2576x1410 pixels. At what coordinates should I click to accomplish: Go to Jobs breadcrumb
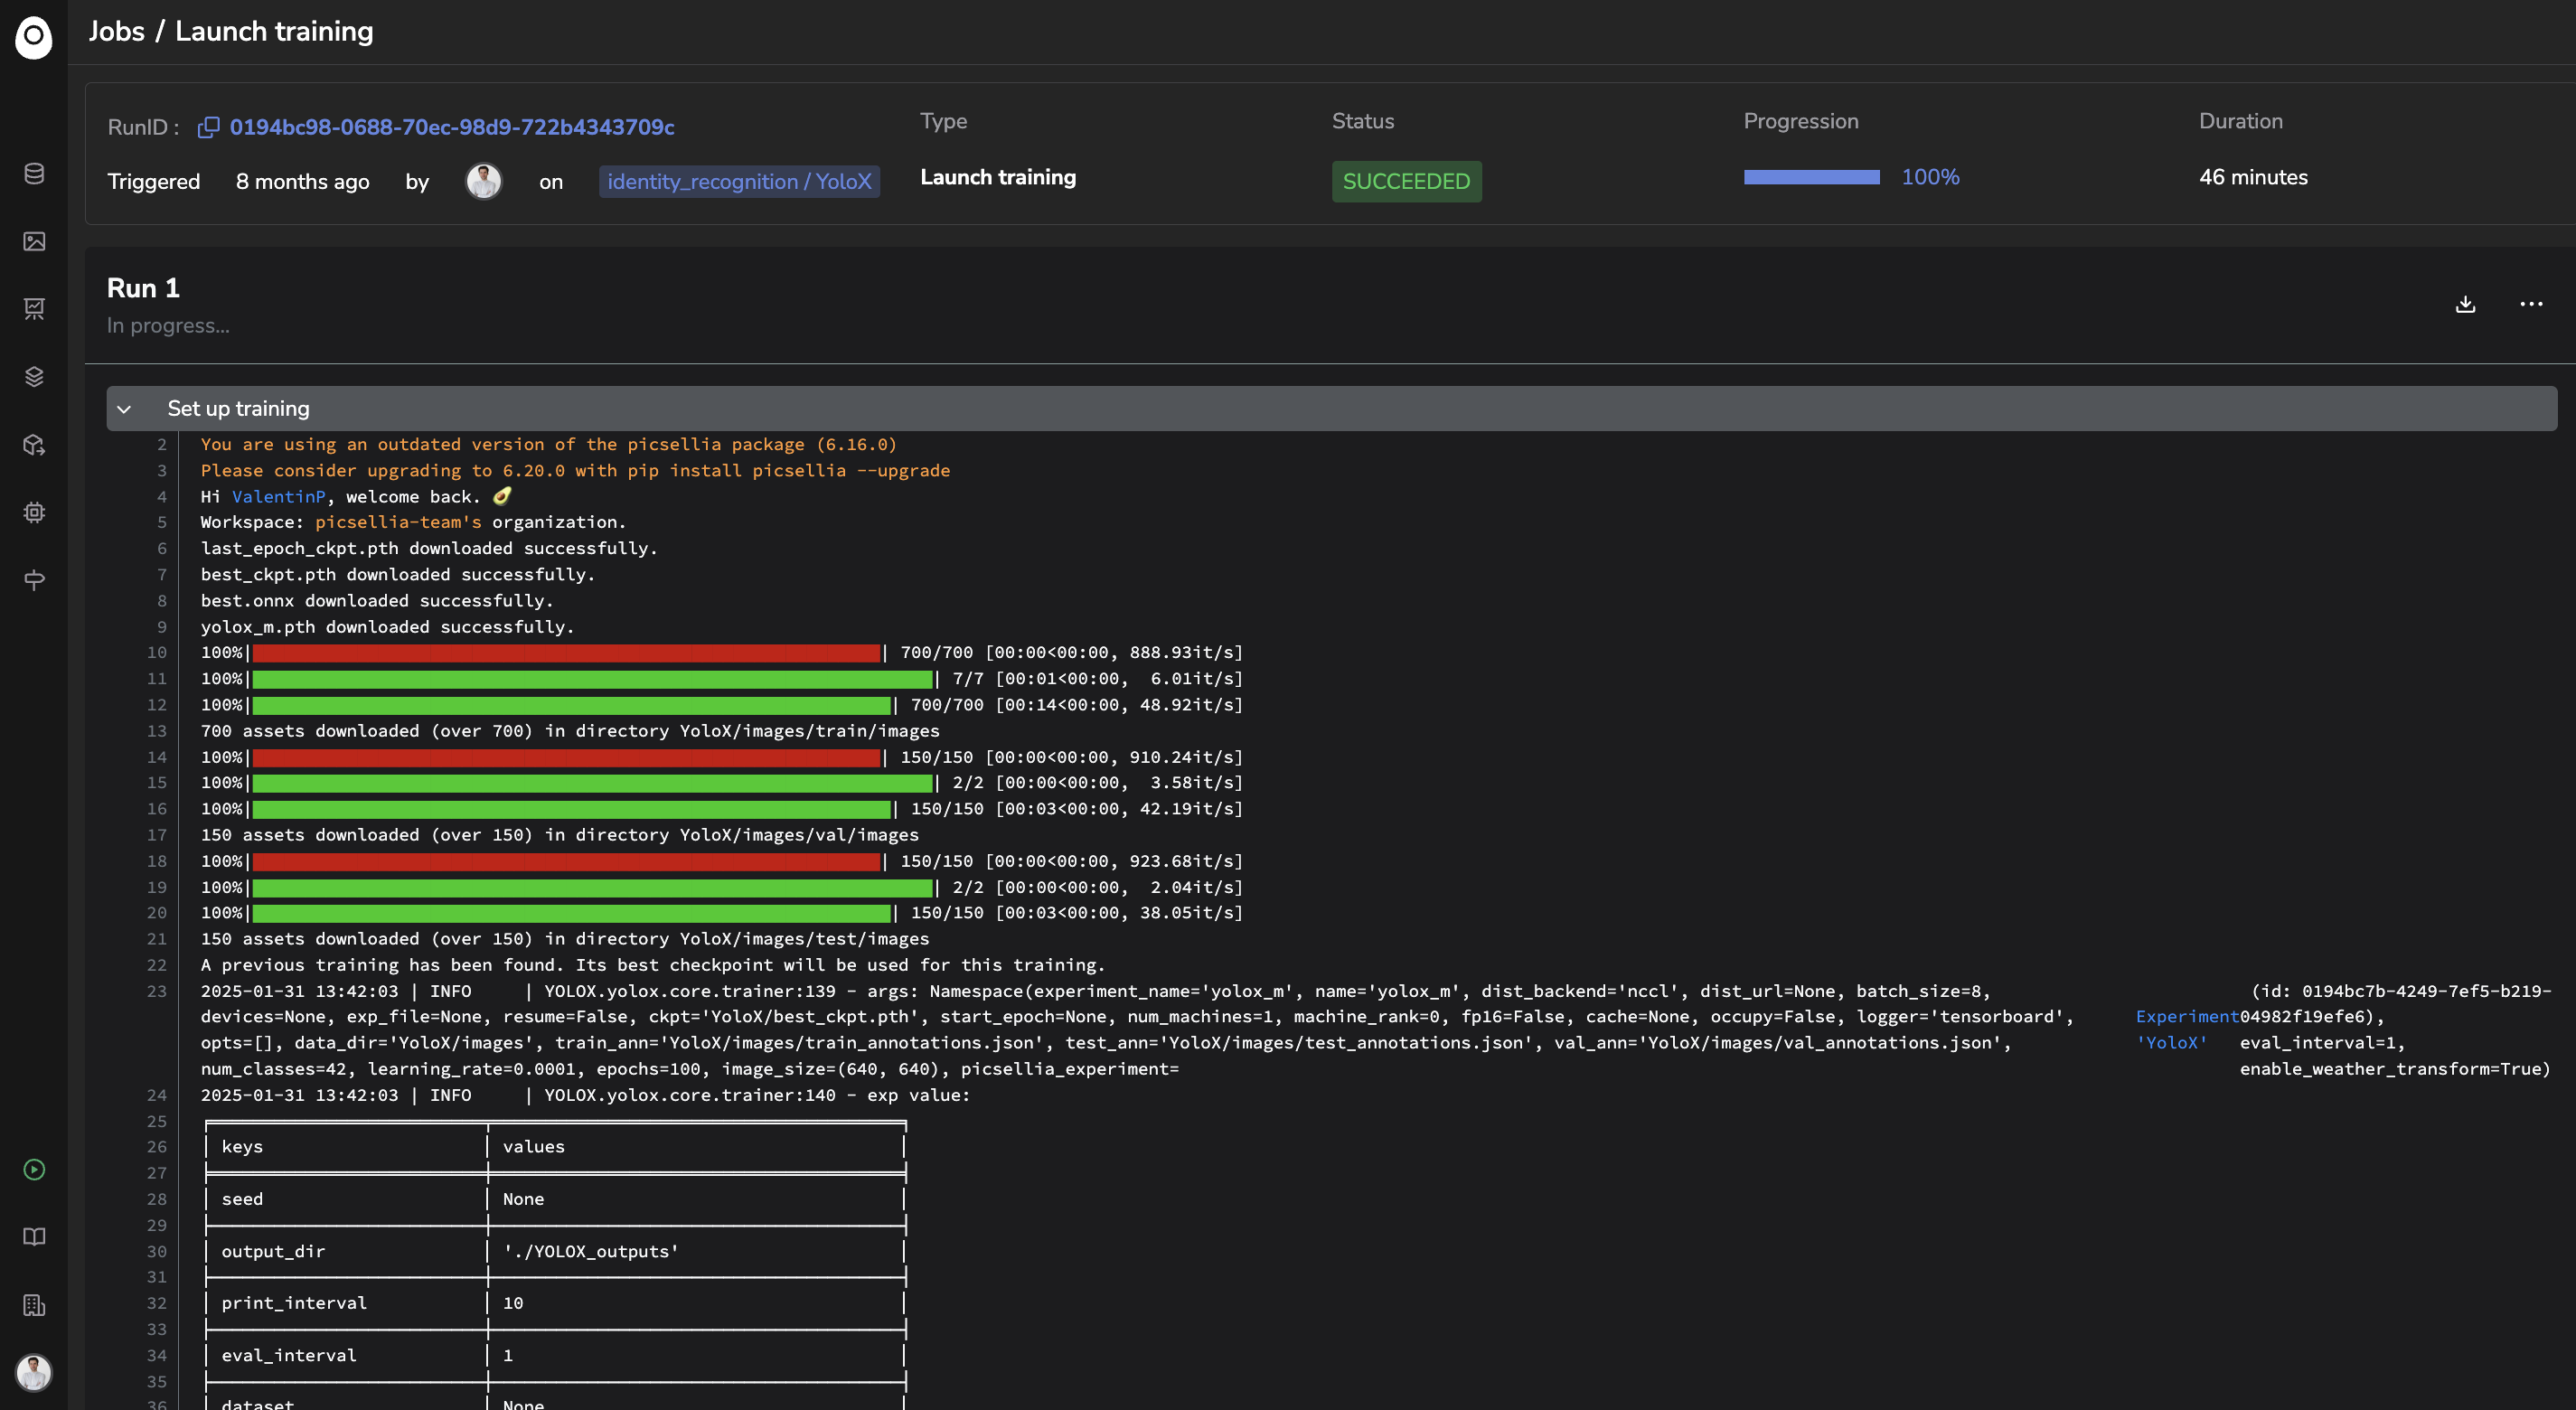116,31
